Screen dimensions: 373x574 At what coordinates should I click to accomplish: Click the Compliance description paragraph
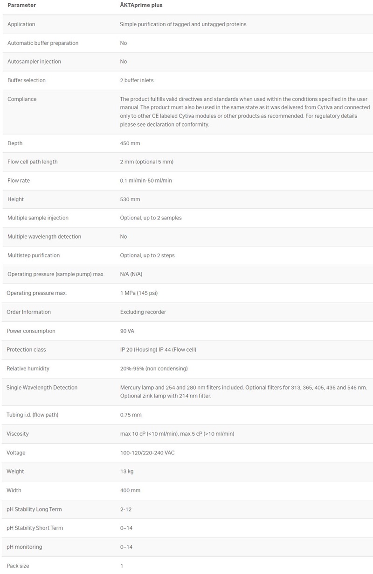244,112
